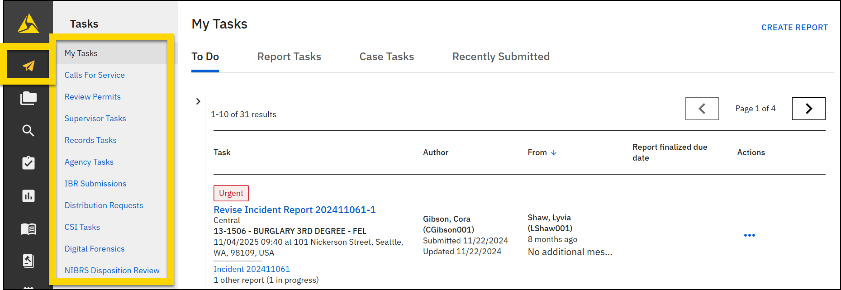Go to the next results page
The height and width of the screenshot is (290, 841).
(x=808, y=109)
